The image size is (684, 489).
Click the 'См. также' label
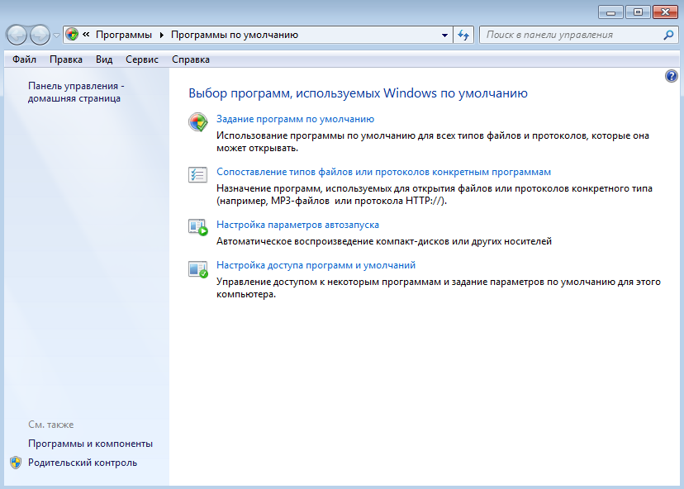click(51, 425)
